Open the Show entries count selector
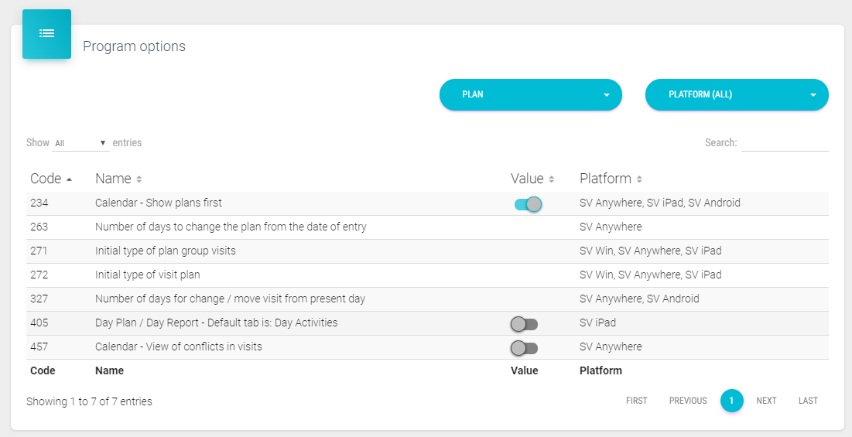 click(80, 143)
